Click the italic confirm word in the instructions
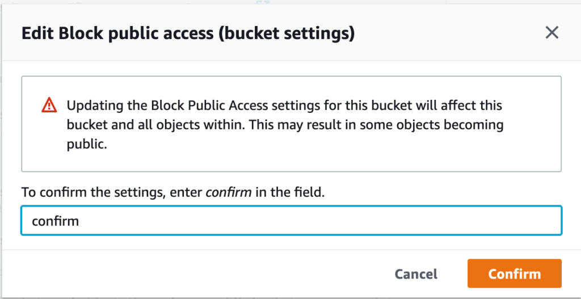 pyautogui.click(x=229, y=193)
